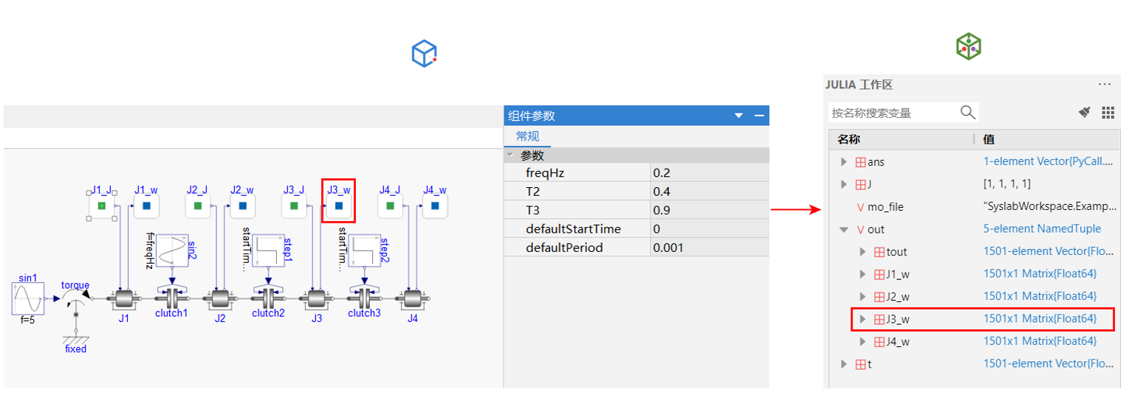Open the 组件参数 panel dropdown arrow

click(738, 116)
